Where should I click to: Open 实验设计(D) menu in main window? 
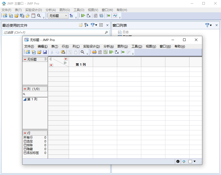[34, 10]
